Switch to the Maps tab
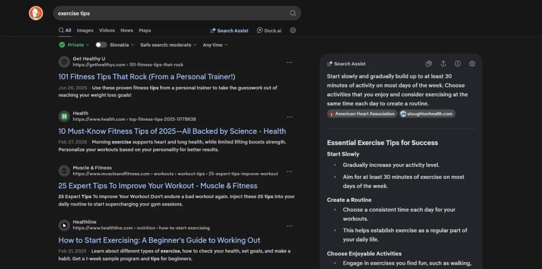 pyautogui.click(x=145, y=30)
